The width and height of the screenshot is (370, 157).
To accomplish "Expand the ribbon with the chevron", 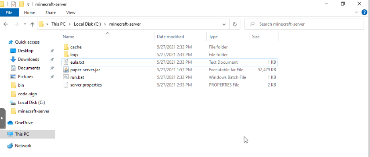I will pos(356,12).
